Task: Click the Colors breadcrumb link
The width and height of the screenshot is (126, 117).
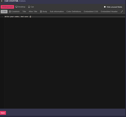Action: [x=22, y=1]
